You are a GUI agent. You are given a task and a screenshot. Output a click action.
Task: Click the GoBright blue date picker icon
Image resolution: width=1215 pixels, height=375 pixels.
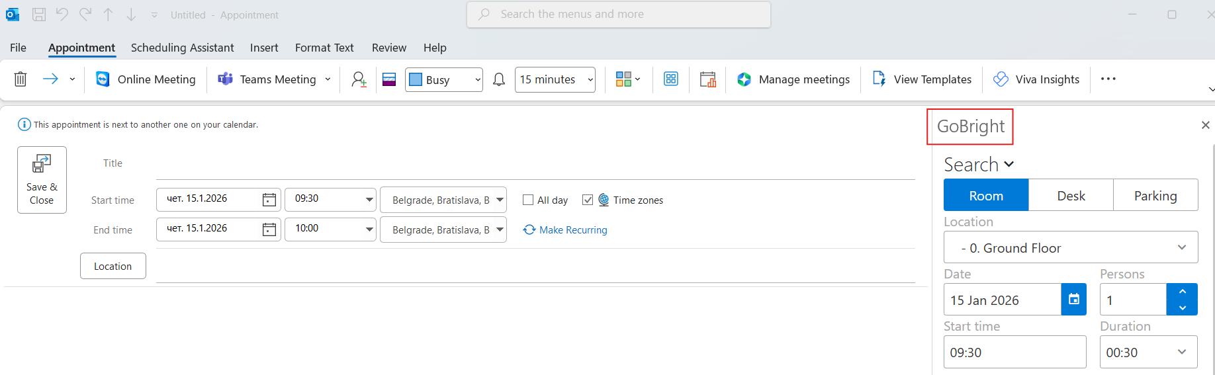[1073, 300]
